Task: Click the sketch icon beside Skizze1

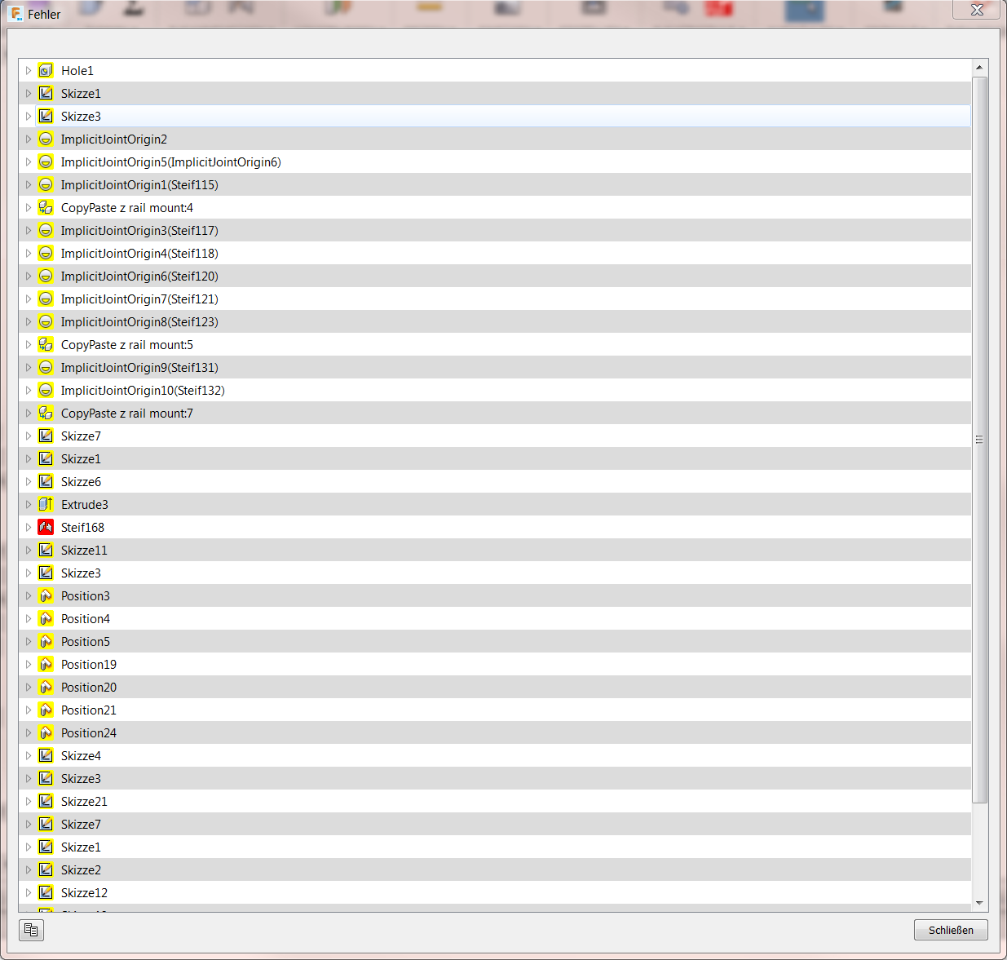Action: [x=46, y=93]
